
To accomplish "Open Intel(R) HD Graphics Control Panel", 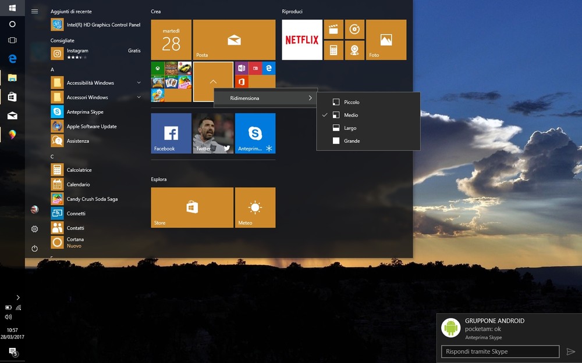I will [x=96, y=25].
